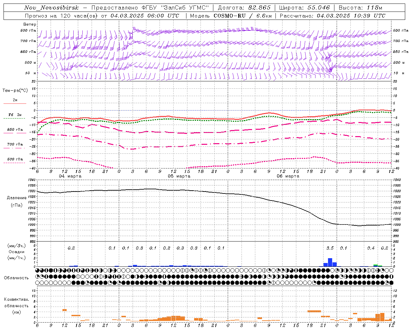Viewport: 410px width, 328px height.
Task: Click the '(гПа)' pressure unit label
Action: (17, 205)
